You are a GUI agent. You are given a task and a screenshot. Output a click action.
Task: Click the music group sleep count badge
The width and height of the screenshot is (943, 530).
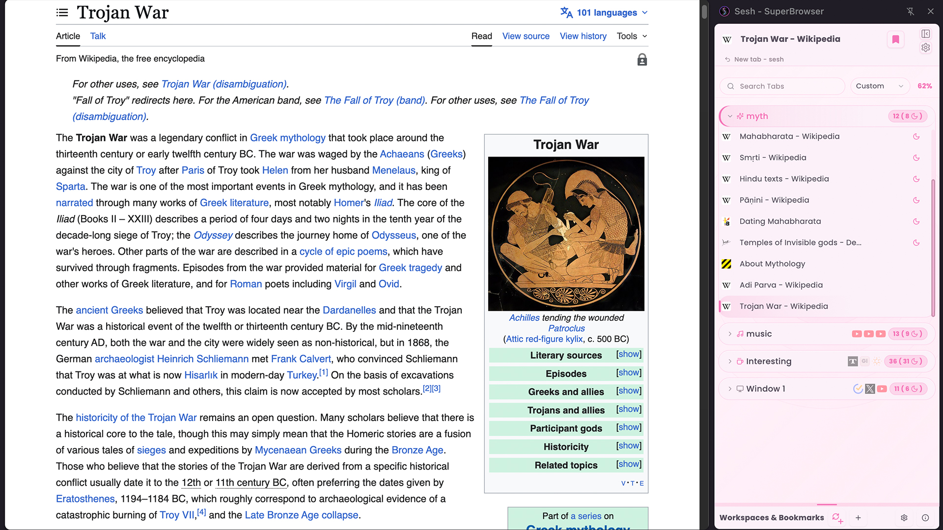907,334
